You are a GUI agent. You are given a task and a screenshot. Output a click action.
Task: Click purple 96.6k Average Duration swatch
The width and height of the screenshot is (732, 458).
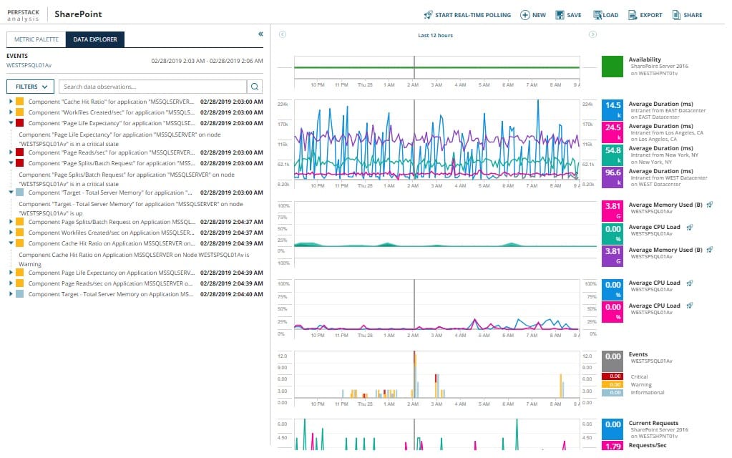click(612, 177)
